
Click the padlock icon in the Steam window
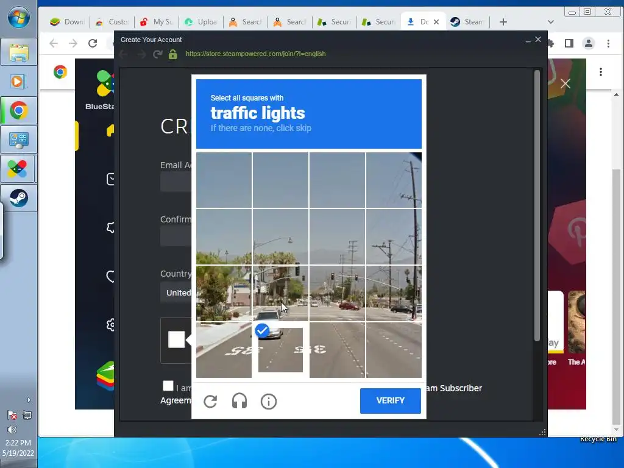pyautogui.click(x=172, y=54)
